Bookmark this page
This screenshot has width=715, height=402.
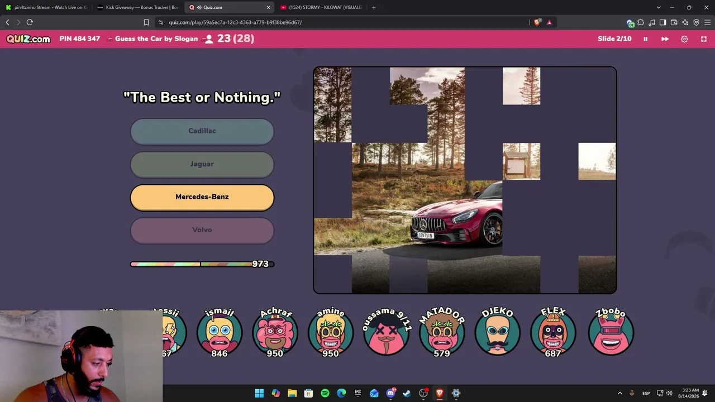pyautogui.click(x=146, y=22)
